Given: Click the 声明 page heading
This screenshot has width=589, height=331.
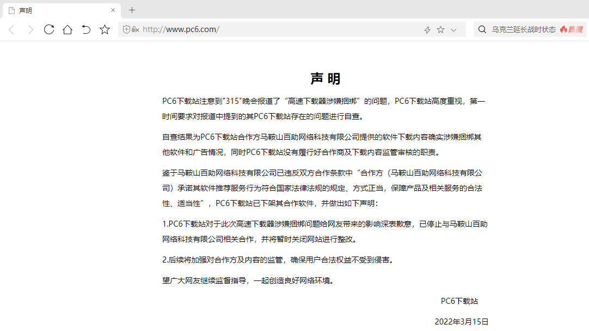Looking at the screenshot, I should (326, 79).
